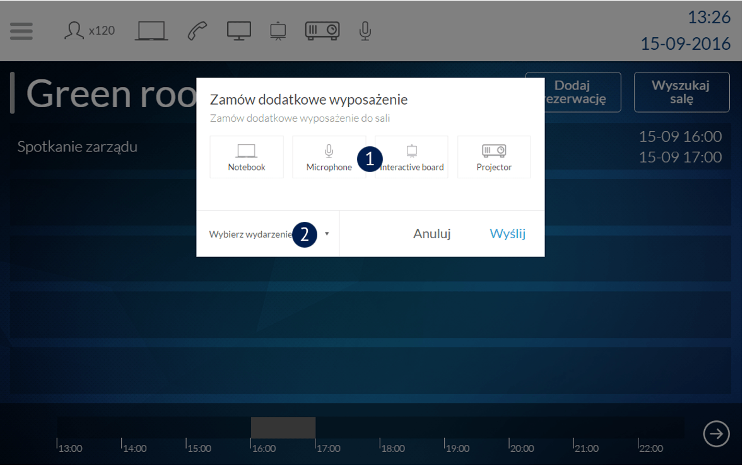The width and height of the screenshot is (745, 467).
Task: Click the interactive board icon in top bar
Action: [278, 31]
